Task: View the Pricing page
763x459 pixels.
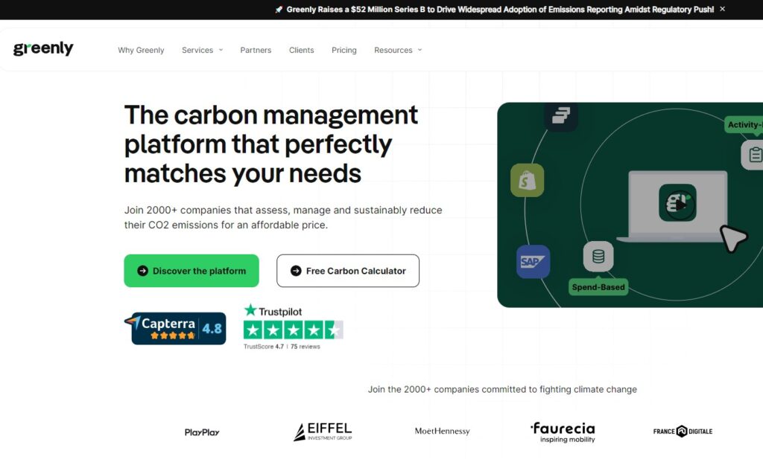Action: [x=344, y=50]
